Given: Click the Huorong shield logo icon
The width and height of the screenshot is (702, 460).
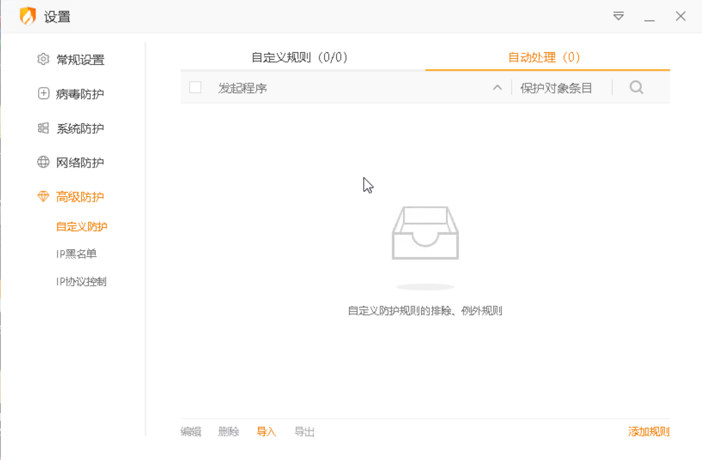Looking at the screenshot, I should (x=28, y=16).
